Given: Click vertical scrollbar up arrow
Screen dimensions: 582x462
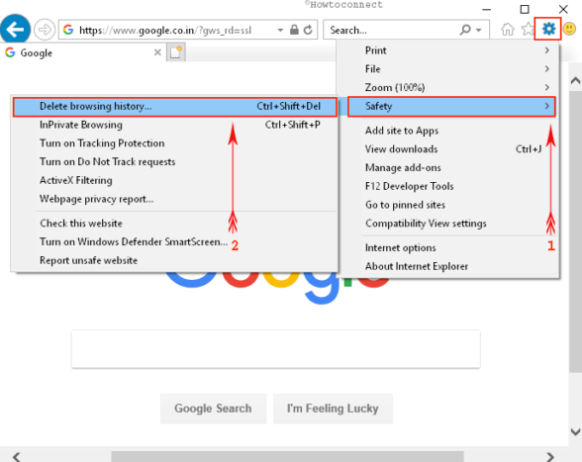Looking at the screenshot, I should coord(575,80).
